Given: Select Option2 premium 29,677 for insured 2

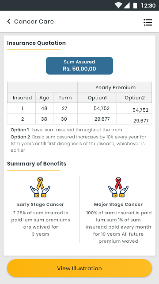Looking at the screenshot, I should pyautogui.click(x=141, y=121).
